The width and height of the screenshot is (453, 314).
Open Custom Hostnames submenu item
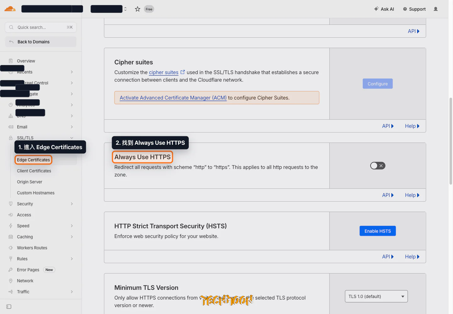click(36, 193)
